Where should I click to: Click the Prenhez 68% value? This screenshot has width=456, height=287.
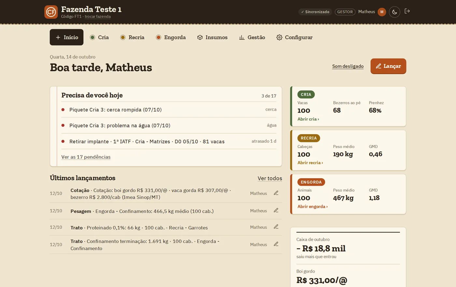(375, 110)
